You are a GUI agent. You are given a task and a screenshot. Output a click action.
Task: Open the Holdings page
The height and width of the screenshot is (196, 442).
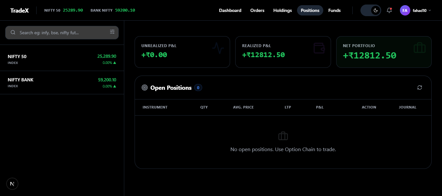pos(282,10)
